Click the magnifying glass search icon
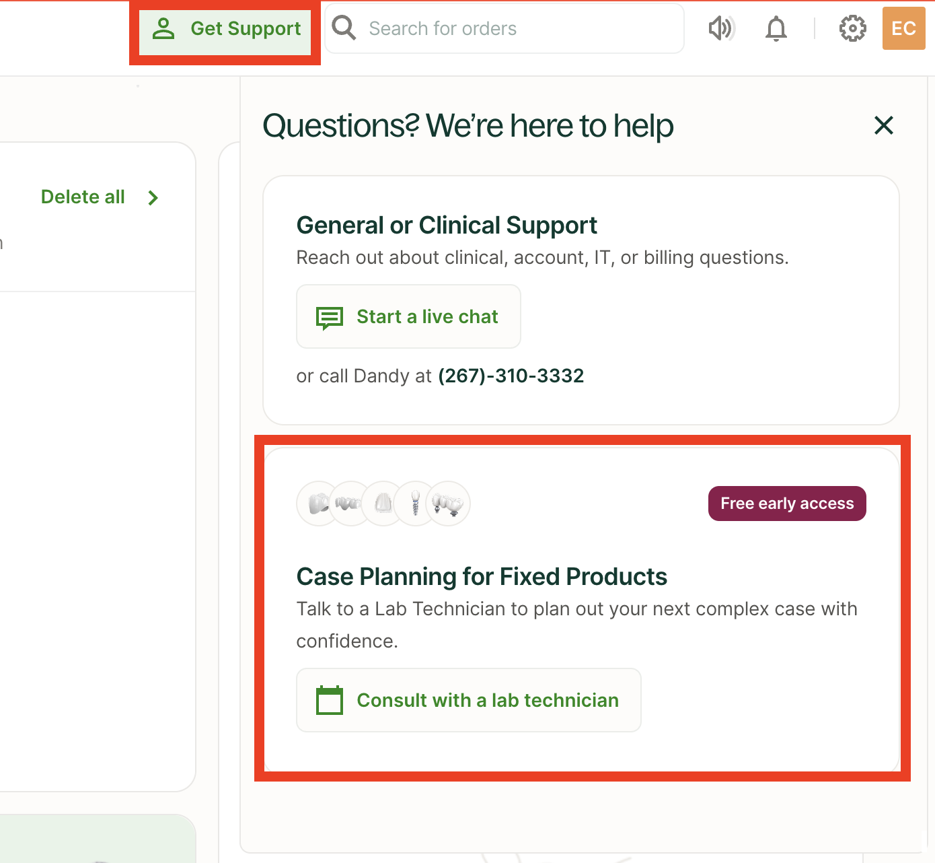Image resolution: width=935 pixels, height=863 pixels. 344,28
